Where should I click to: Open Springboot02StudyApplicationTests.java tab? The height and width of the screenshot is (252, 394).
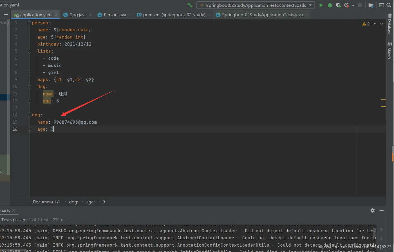click(262, 15)
